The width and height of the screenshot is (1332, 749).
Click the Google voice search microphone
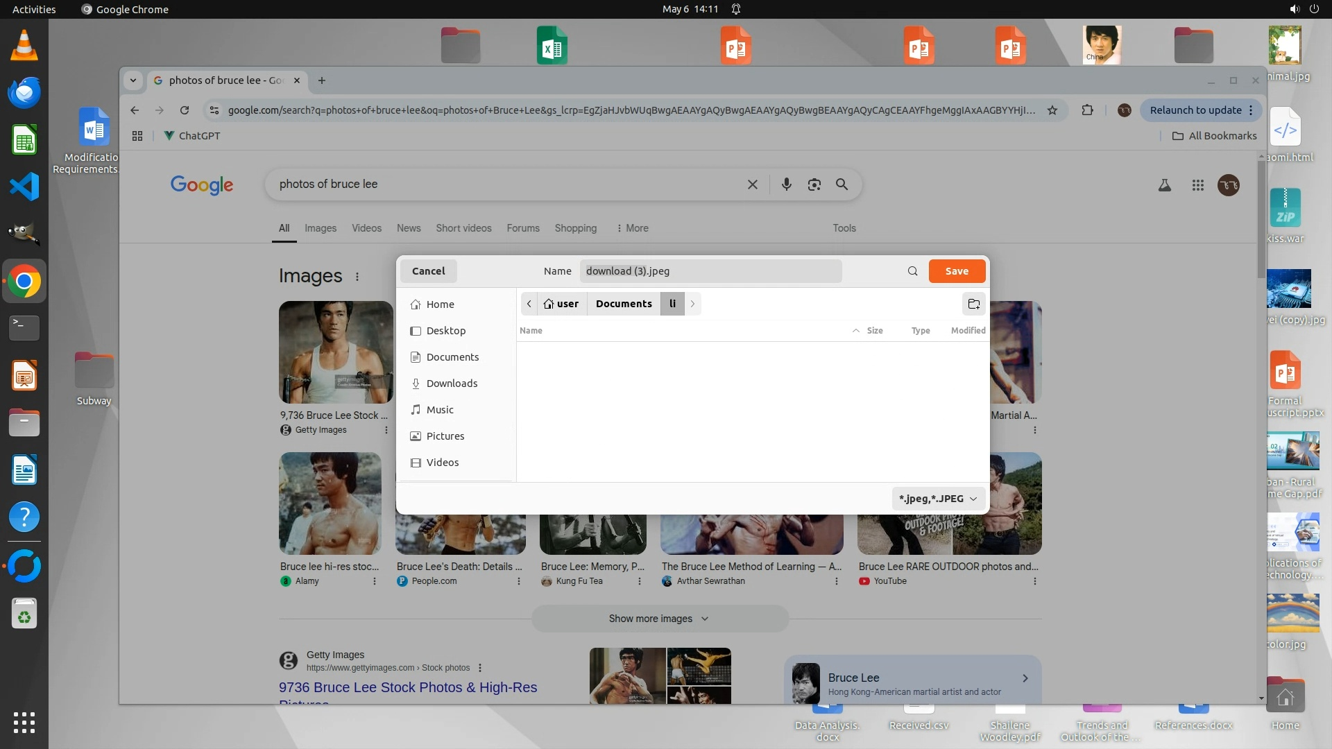786,184
